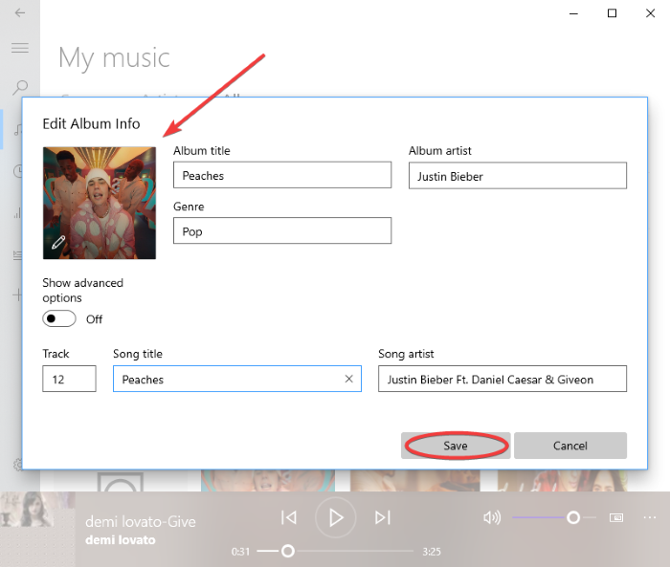The image size is (670, 567).
Task: Click the back arrow icon
Action: pyautogui.click(x=20, y=13)
